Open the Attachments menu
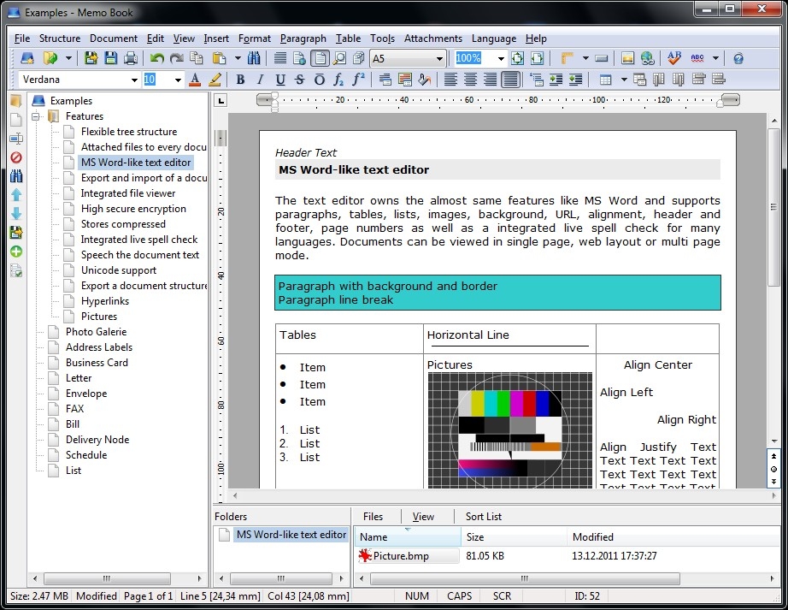 [x=433, y=38]
